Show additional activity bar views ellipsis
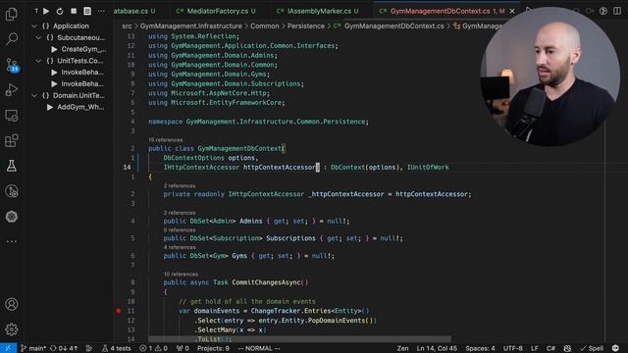The width and height of the screenshot is (628, 353). 12,241
